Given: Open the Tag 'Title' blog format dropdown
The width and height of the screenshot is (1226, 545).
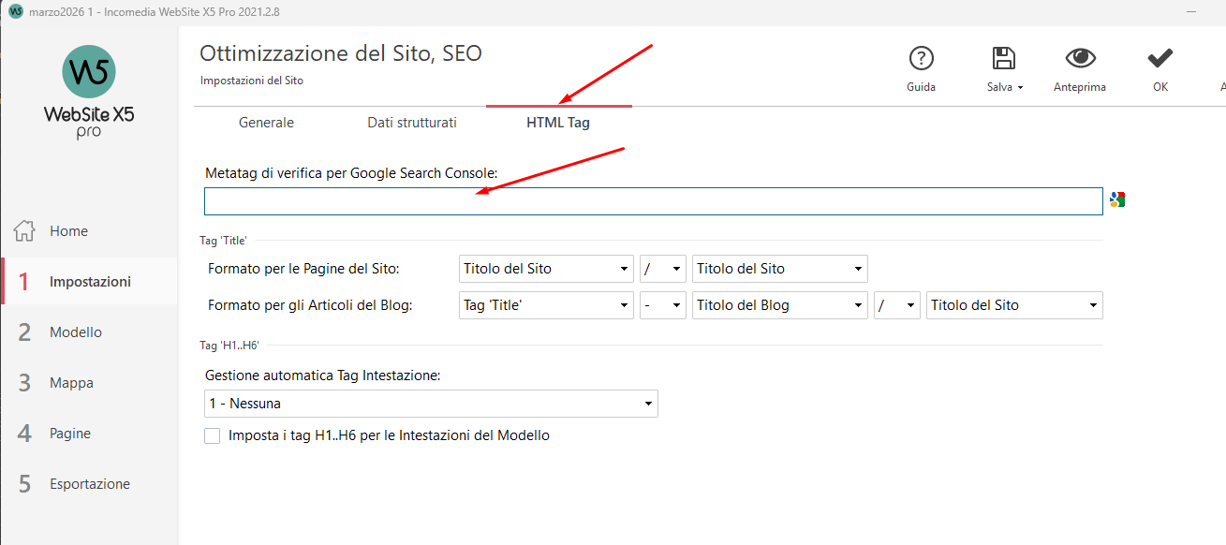Looking at the screenshot, I should [547, 305].
